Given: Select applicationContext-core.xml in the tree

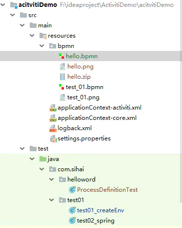Looking at the screenshot, I should pos(97,118).
